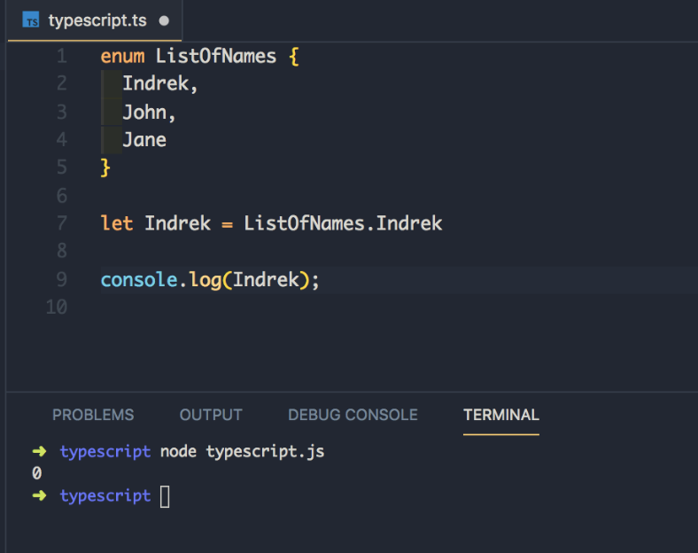Click line number 1 in the gutter
This screenshot has width=698, height=553.
pyautogui.click(x=62, y=56)
